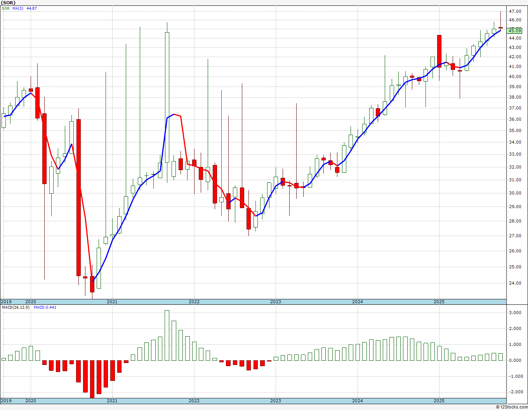Screen dimensions: 528x410
Task: Click the 46.00 price axis label
Action: (515, 20)
